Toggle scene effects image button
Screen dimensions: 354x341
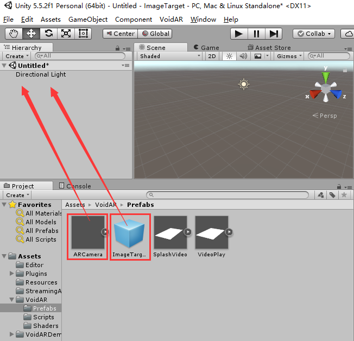tap(257, 56)
